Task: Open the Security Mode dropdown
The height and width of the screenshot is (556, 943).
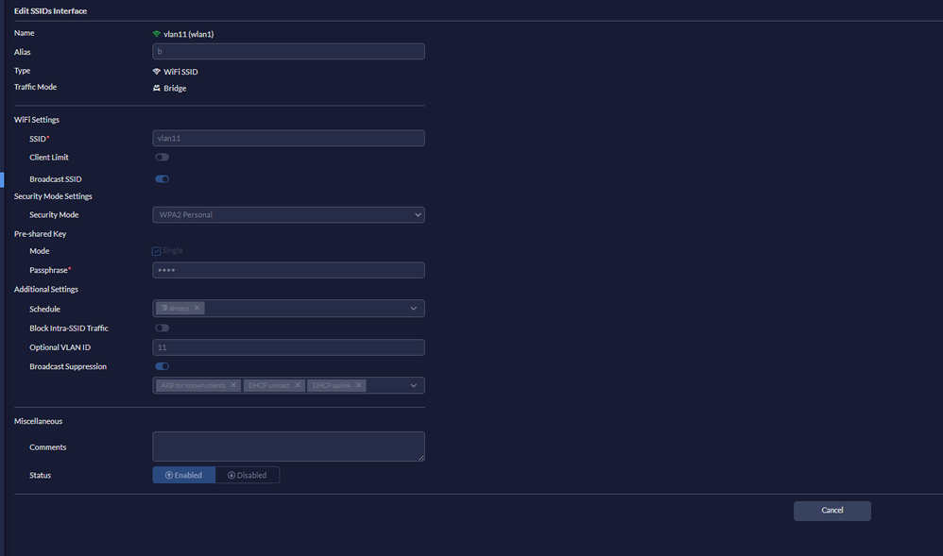Action: click(289, 214)
